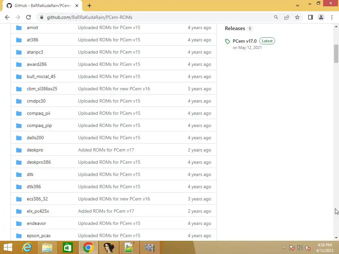The image size is (339, 254).
Task: Open the epson_pcax folder link
Action: click(39, 235)
